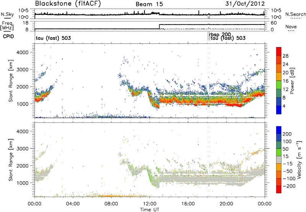The width and height of the screenshot is (306, 212).
Task: Click the 'Freq. [MHz]' axis label
Action: click(x=7, y=26)
